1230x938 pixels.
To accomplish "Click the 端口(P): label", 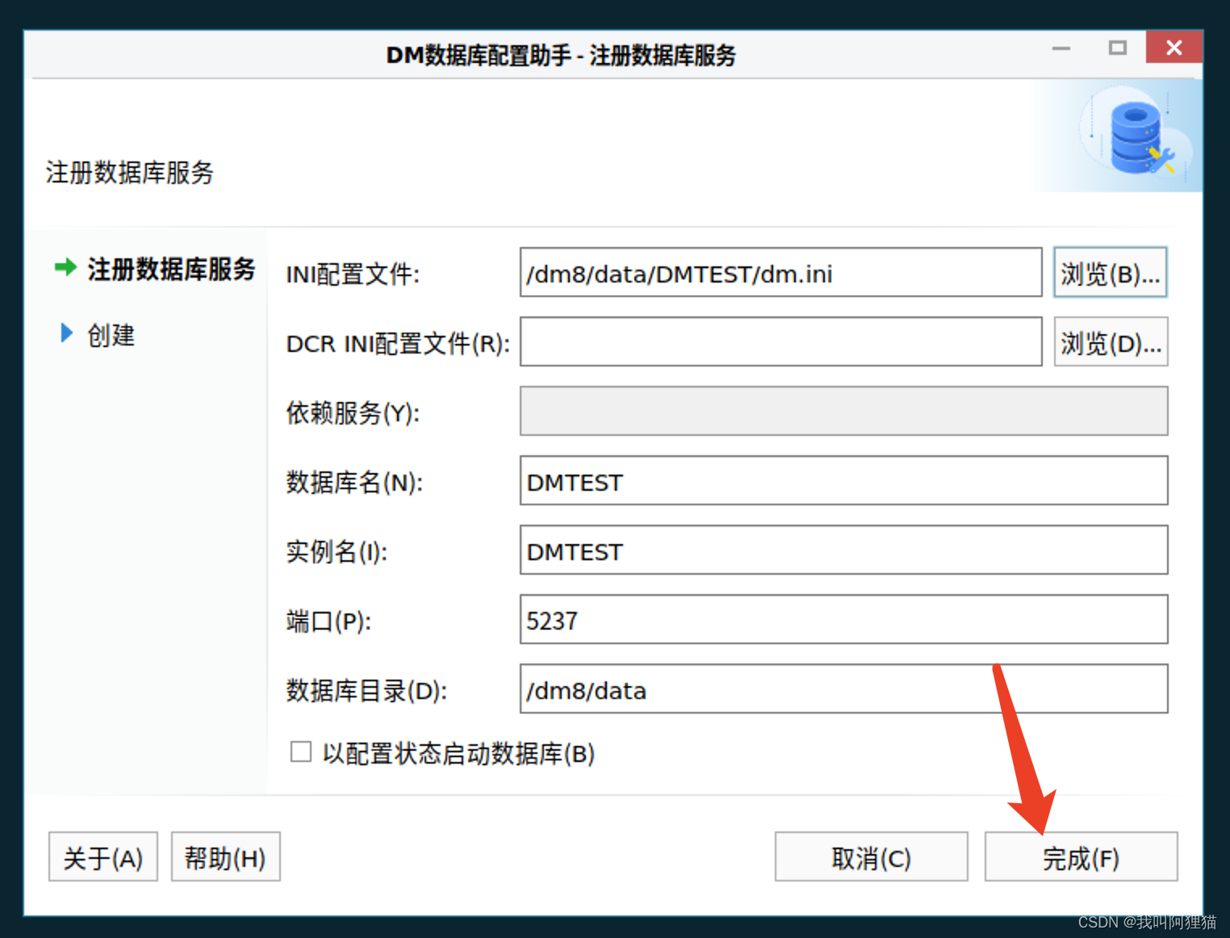I will pos(328,622).
